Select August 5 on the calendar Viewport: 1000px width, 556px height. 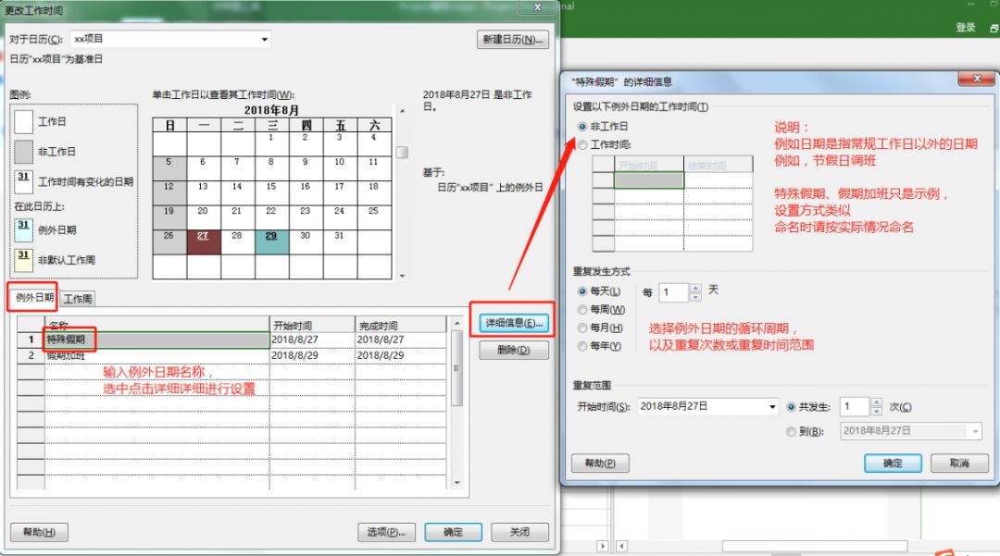(169, 168)
